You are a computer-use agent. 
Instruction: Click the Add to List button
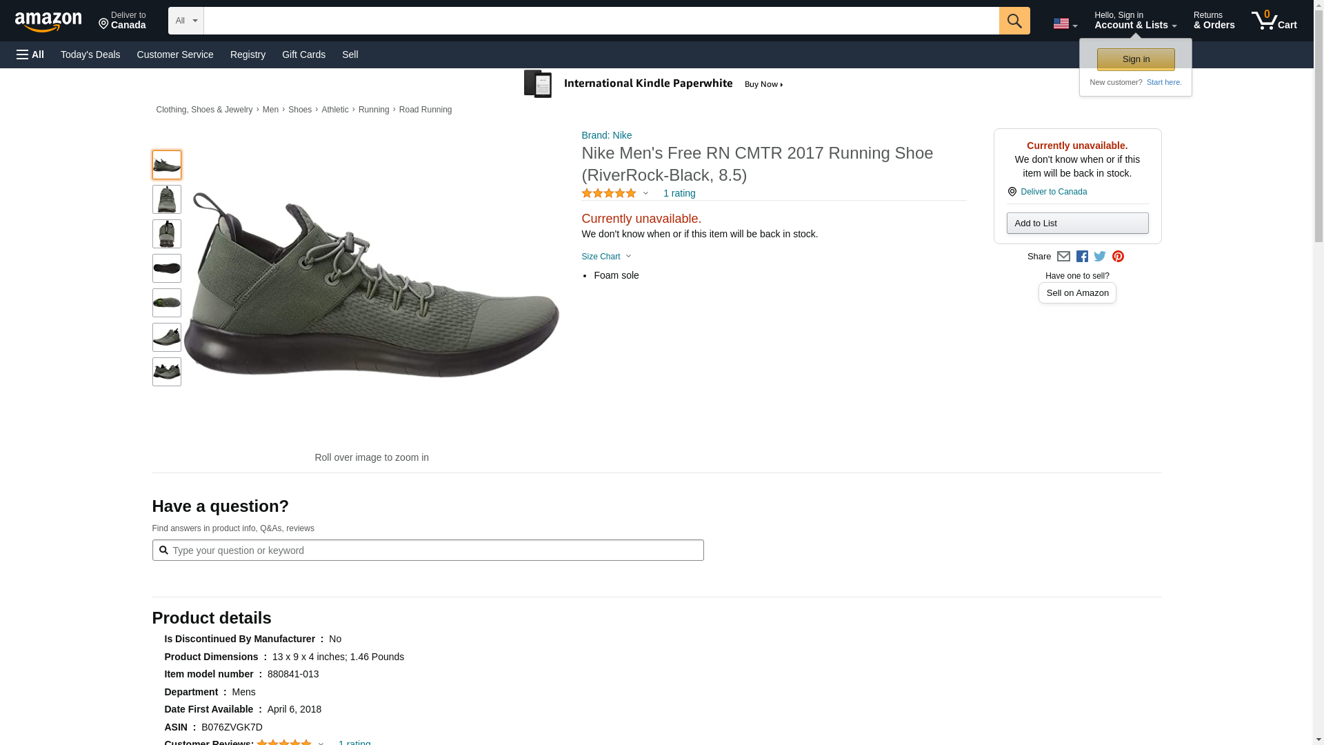[1076, 223]
